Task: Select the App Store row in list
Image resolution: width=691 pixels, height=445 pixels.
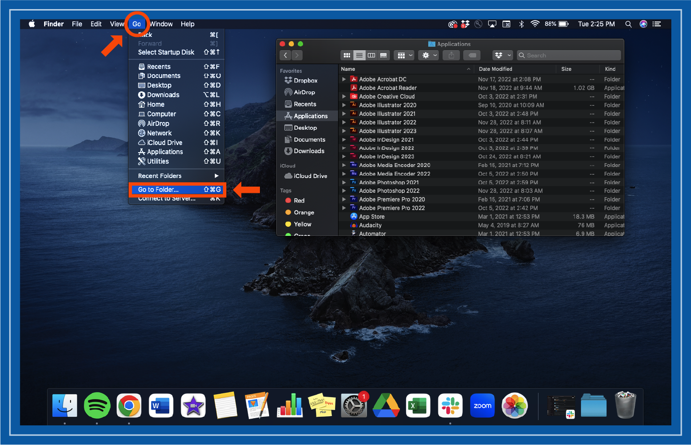Action: [481, 217]
